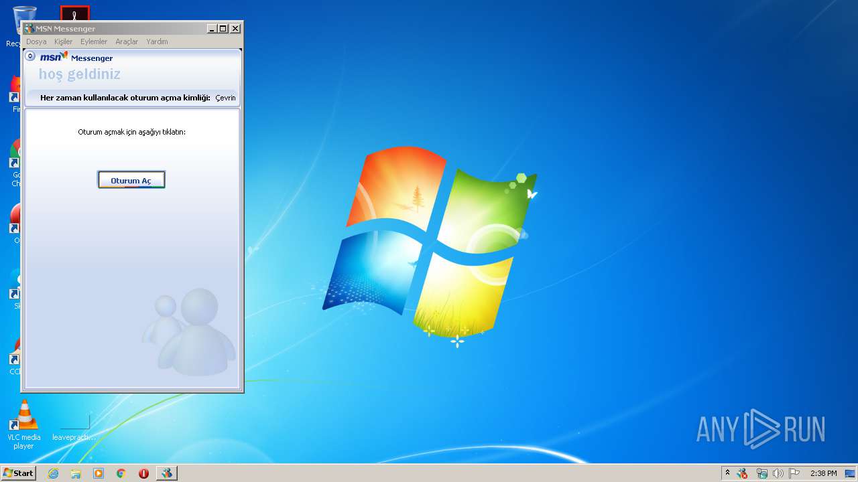
Task: Click the Oturum Aç sign-in button
Action: tap(131, 180)
